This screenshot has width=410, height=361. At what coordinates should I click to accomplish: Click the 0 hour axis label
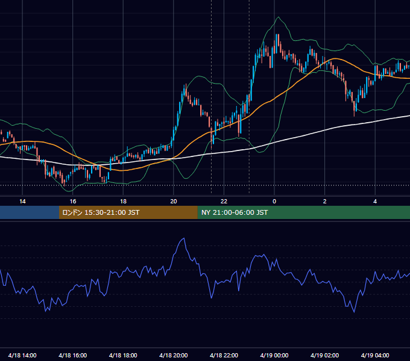point(274,202)
